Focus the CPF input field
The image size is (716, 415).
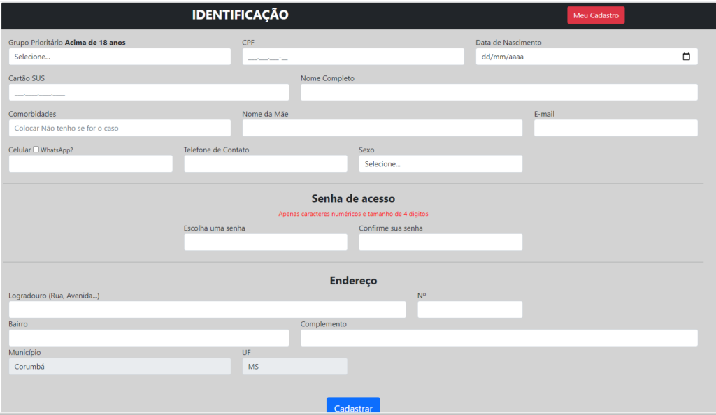coord(353,57)
